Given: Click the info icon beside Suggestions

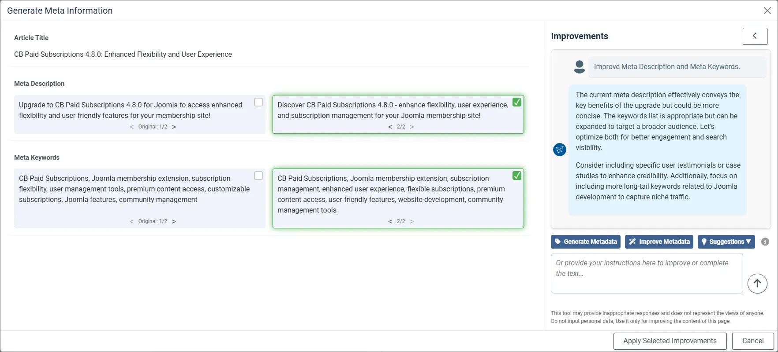Looking at the screenshot, I should point(765,242).
